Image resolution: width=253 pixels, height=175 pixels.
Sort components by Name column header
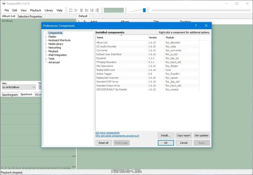point(121,37)
